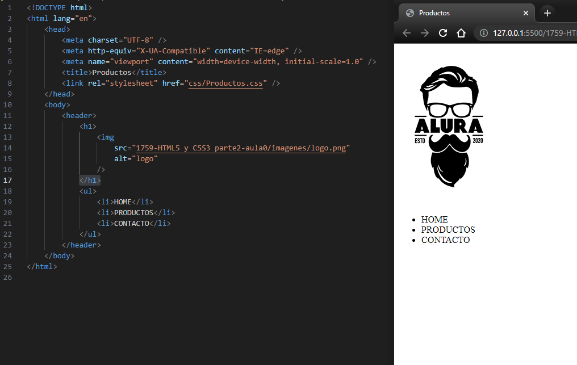Click the li PRODUCTOS line in code
This screenshot has width=577, height=365.
pos(136,213)
